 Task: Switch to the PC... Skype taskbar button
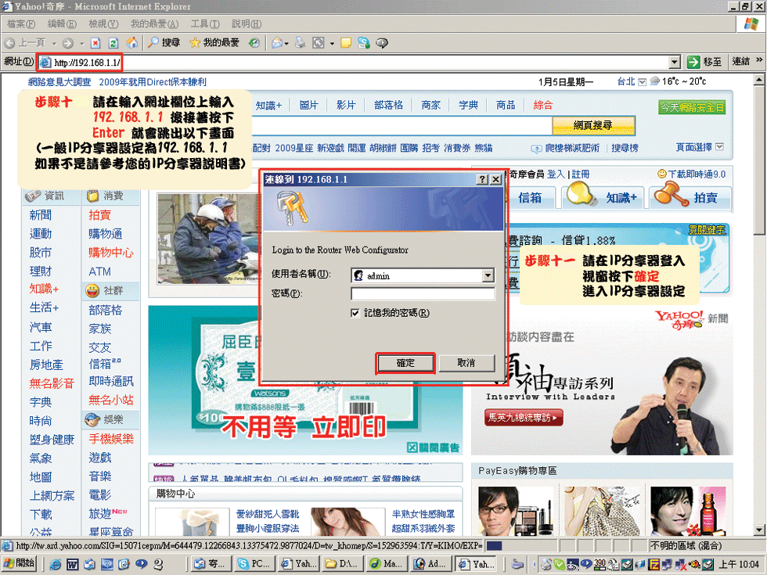coord(254,564)
